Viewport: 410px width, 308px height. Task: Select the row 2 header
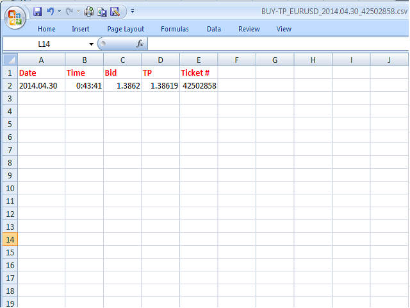coord(10,85)
